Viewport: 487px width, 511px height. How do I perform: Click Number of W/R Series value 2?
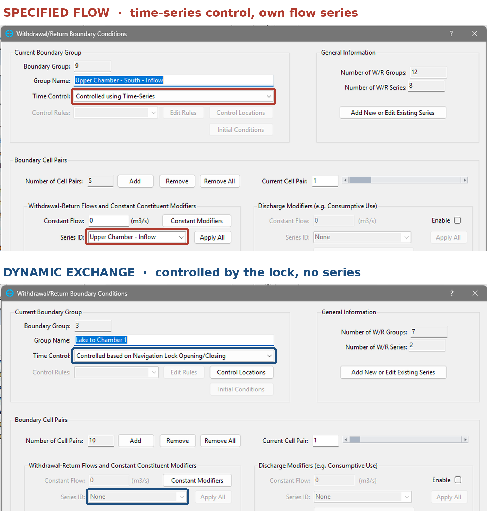427,346
